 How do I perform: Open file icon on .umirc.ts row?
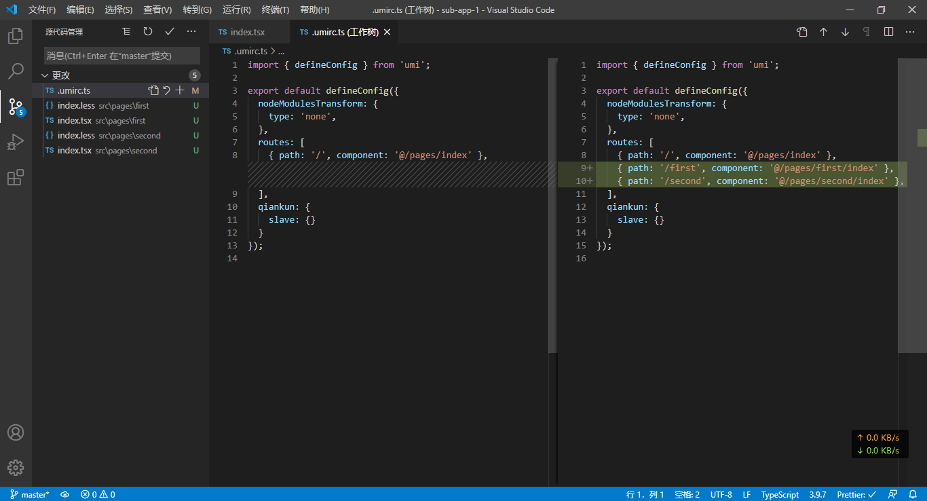(153, 90)
